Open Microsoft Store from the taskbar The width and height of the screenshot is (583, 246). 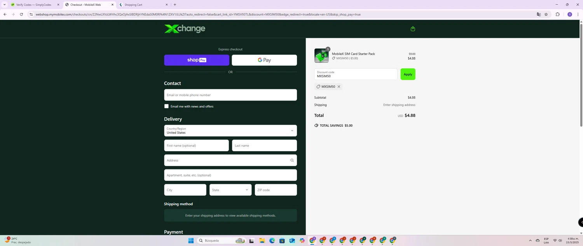[x=282, y=241]
